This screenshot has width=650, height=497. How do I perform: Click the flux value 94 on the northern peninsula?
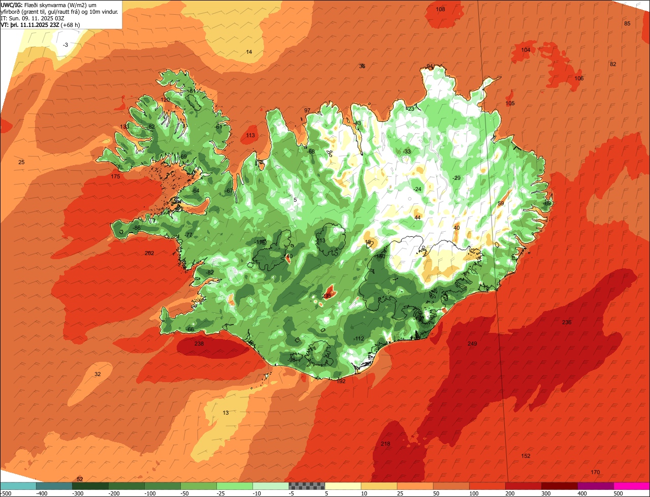click(x=430, y=67)
